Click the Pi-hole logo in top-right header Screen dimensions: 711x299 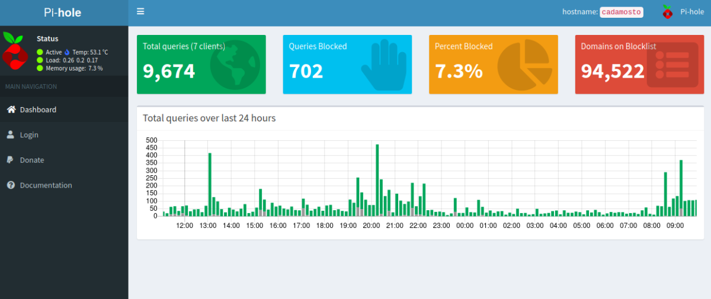coord(668,12)
